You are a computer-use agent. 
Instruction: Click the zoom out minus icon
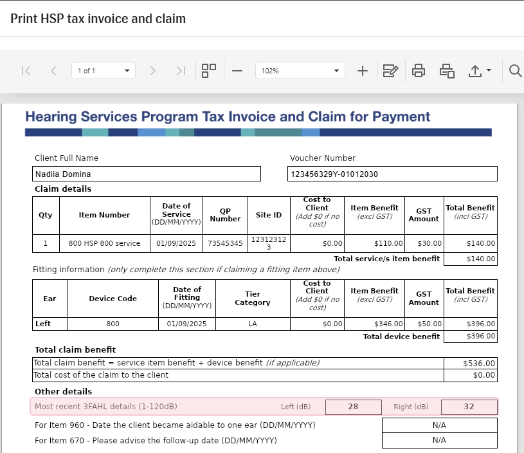(x=237, y=71)
